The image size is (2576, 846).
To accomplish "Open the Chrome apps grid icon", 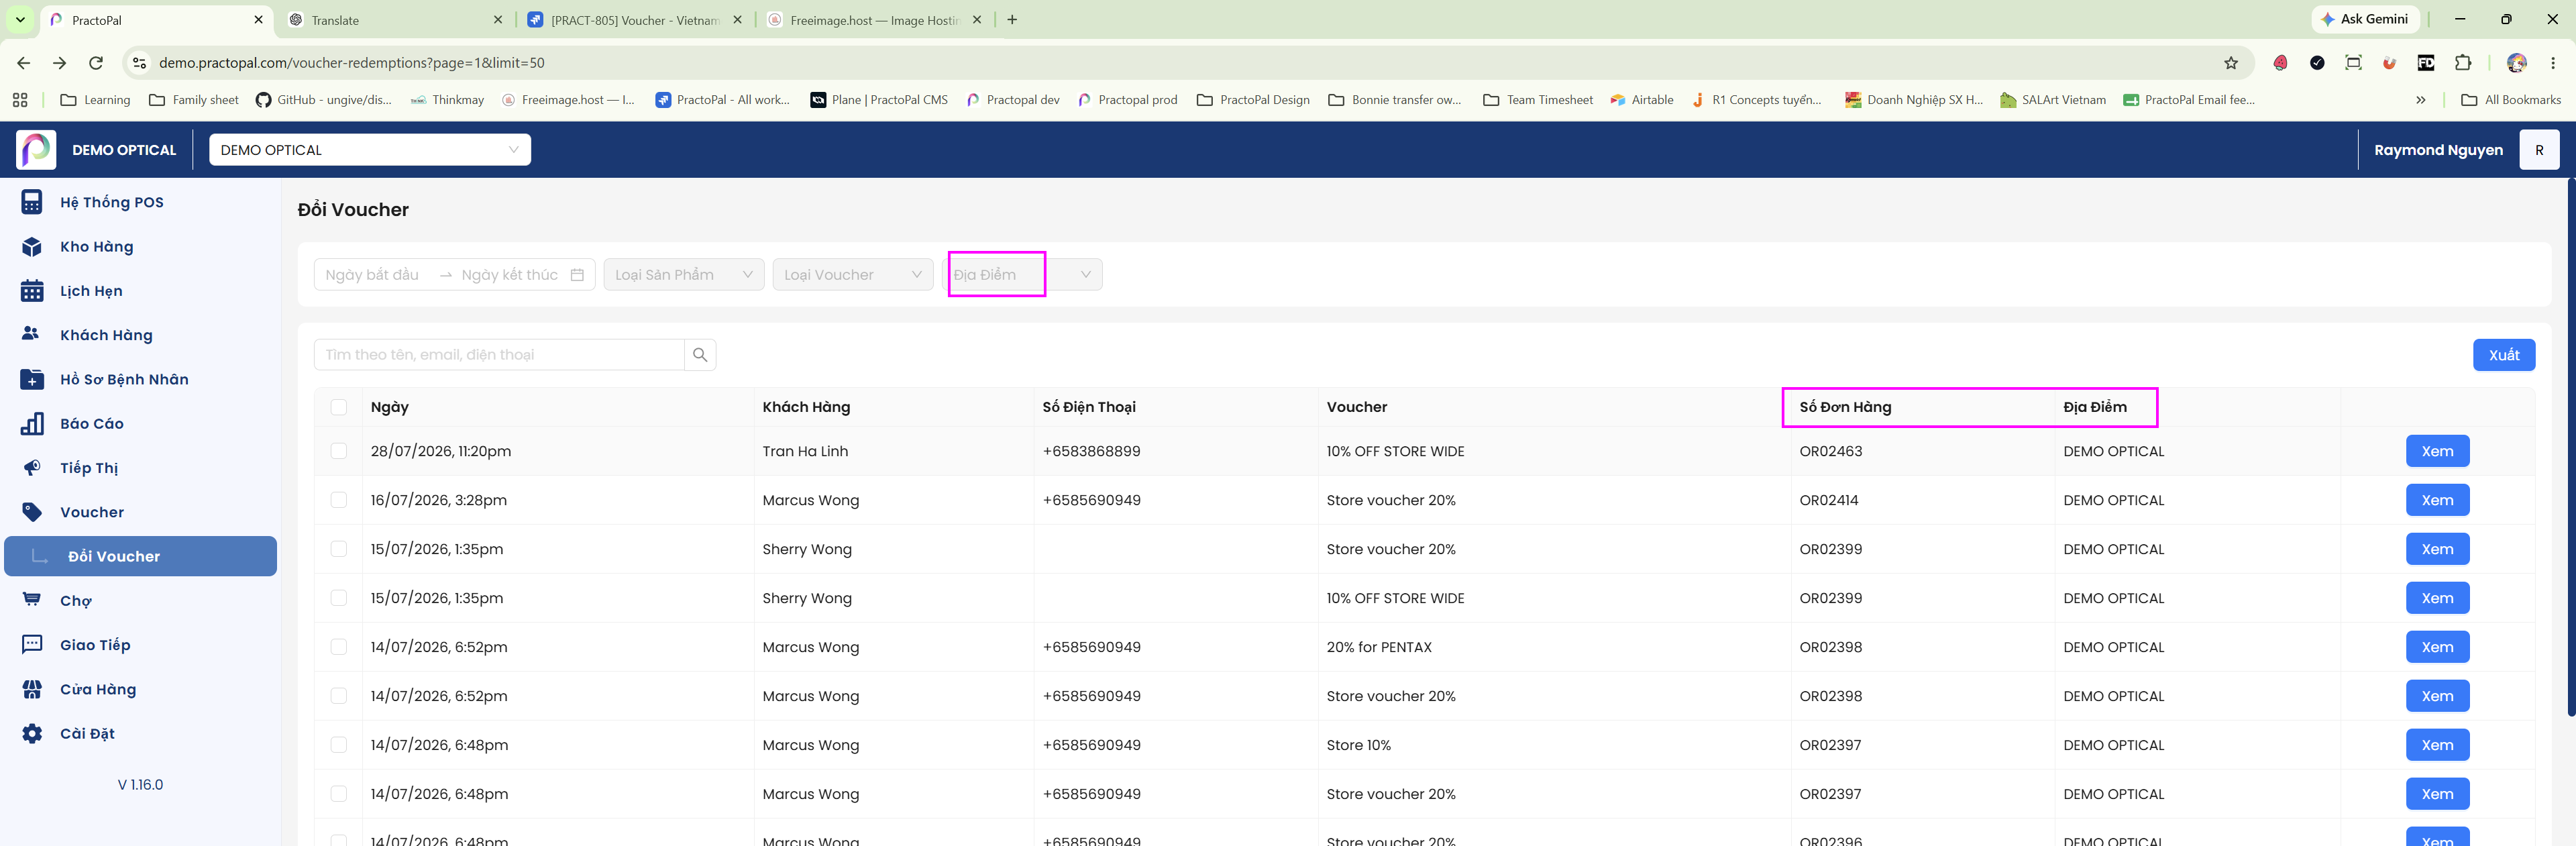I will pyautogui.click(x=20, y=100).
